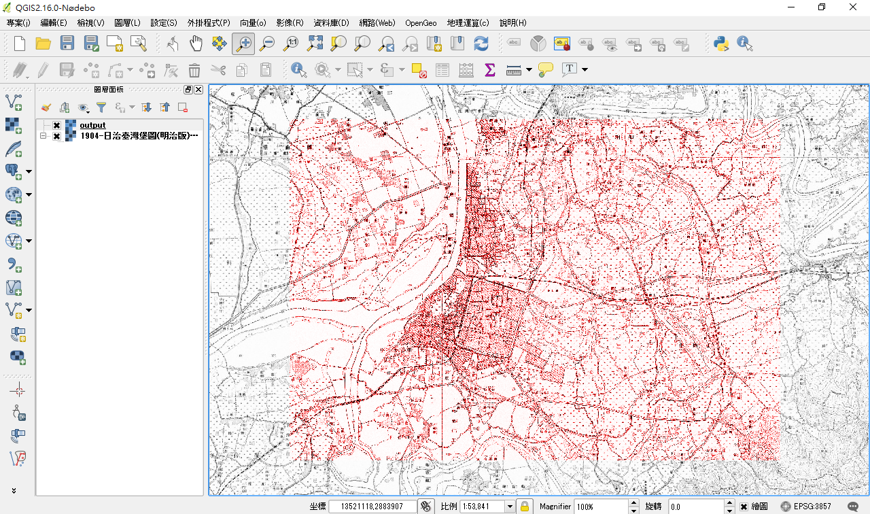Toggle extents and mouse position display
Screen dimensions: 870x514
426,506
